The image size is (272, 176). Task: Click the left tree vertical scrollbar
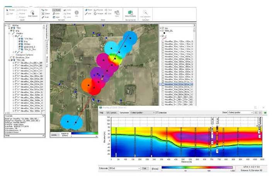[44, 68]
